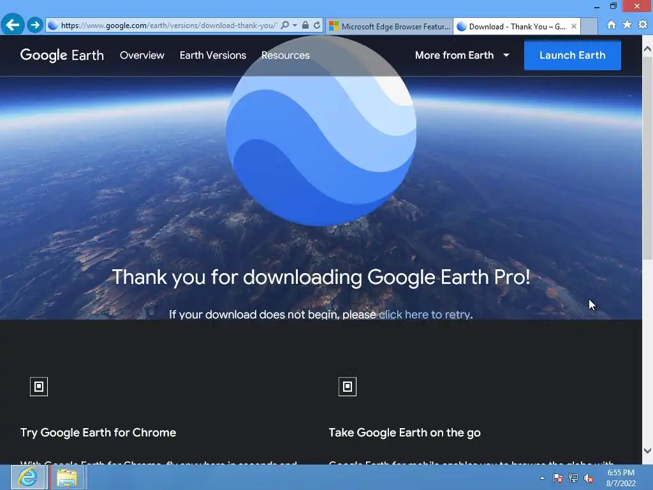Screen dimensions: 653x490
Task: Click the Thank you for downloading headline
Action: 321,277
